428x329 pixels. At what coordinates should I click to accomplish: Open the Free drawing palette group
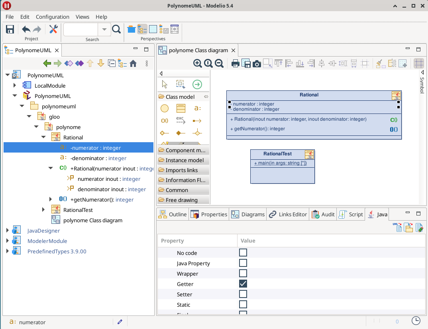(183, 200)
